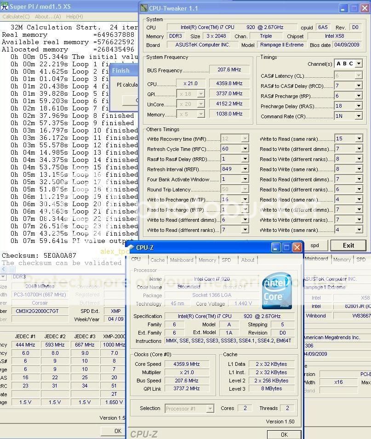371x439 pixels.
Task: Click the spd button in CPU-Tweaker
Action: 315,246
